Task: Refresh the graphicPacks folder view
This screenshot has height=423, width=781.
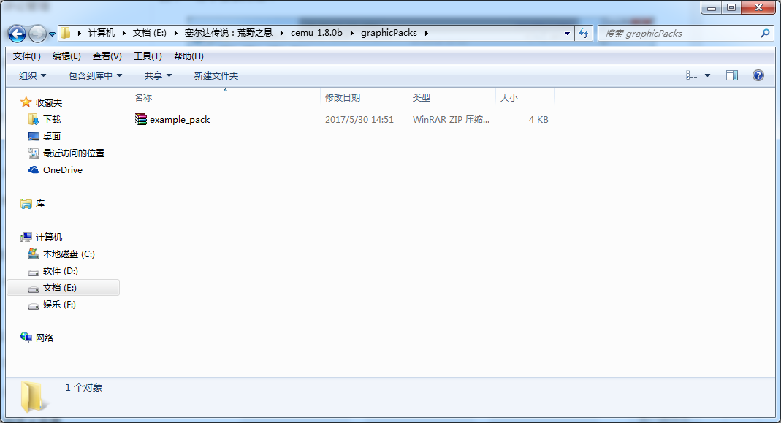Action: (583, 34)
